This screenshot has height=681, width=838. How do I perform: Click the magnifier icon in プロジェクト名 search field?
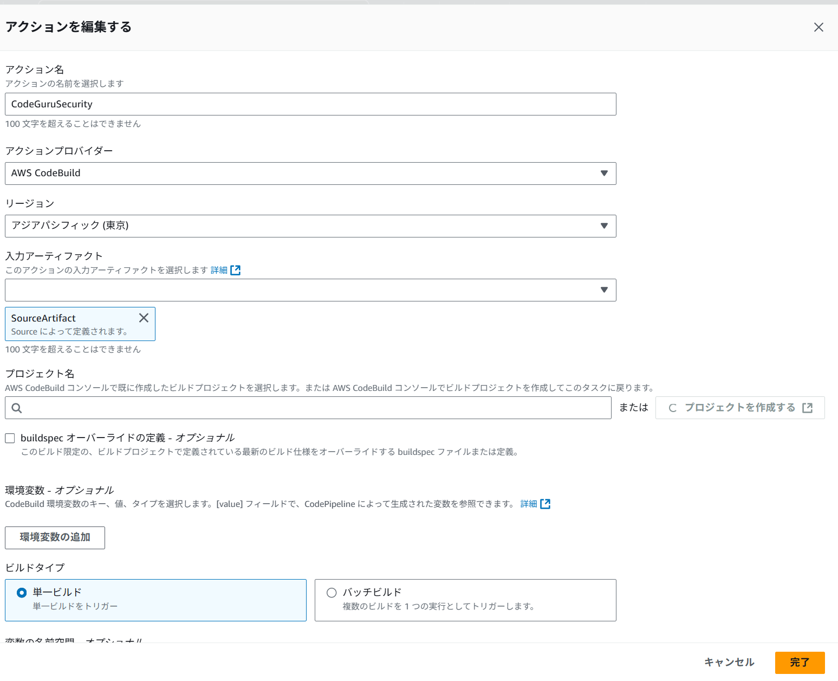pos(17,408)
